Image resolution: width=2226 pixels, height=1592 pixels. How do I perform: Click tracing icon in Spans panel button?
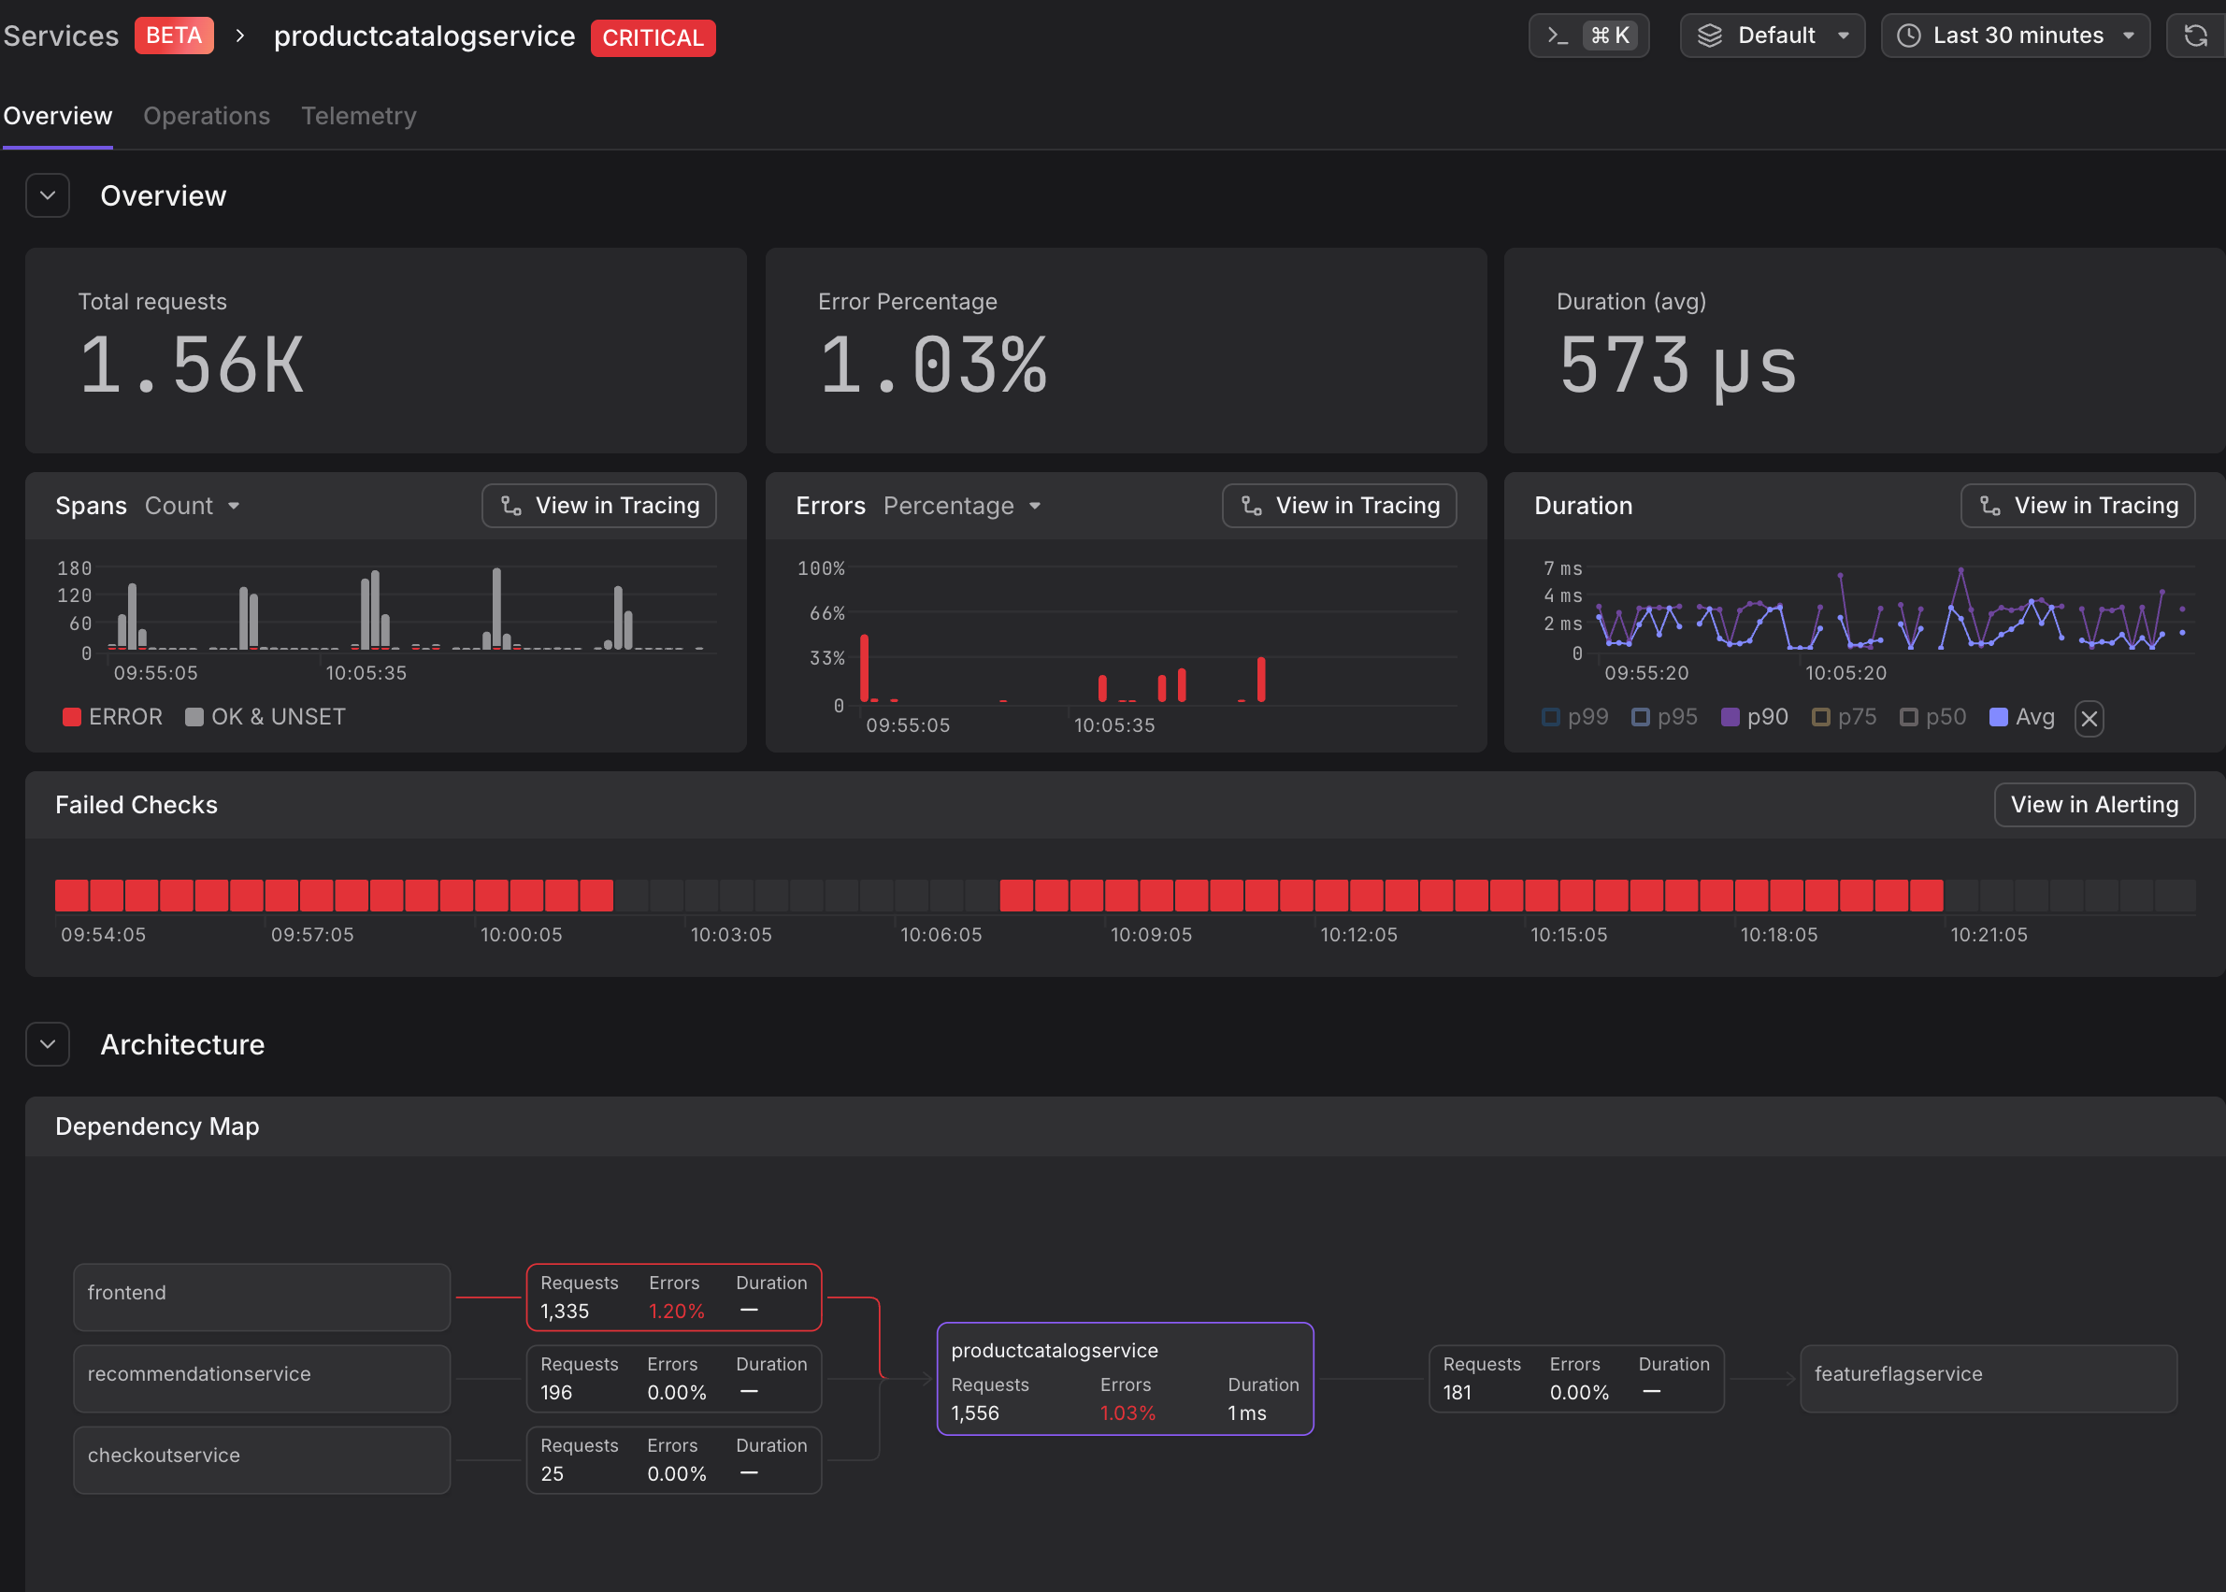[x=510, y=506]
